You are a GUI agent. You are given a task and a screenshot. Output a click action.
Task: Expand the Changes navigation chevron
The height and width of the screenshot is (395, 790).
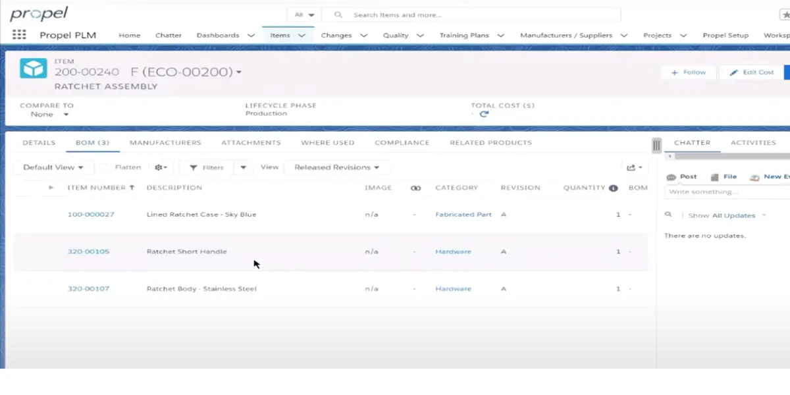363,36
